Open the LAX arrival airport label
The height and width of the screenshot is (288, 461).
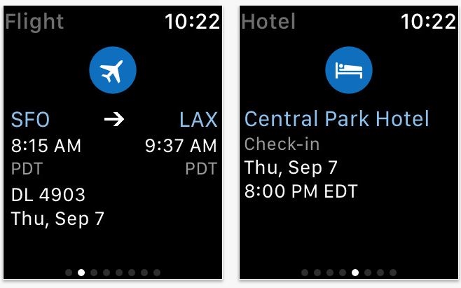coord(198,119)
